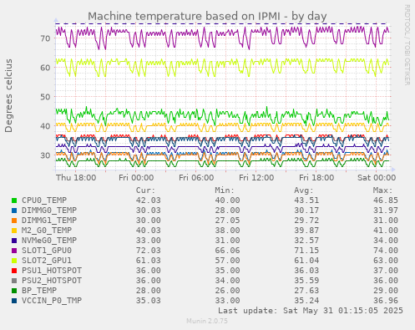Click the 'Avg:' column header

304,190
